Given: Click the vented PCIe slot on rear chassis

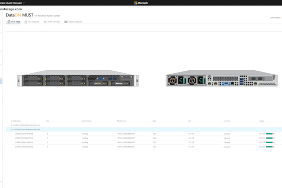Looking at the screenshot, I should (x=225, y=79).
